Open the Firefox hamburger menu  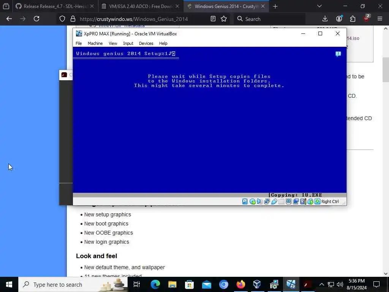pos(380,19)
